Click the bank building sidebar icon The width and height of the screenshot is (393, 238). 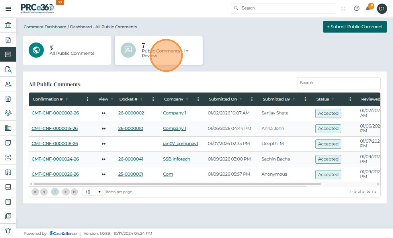[x=8, y=25]
